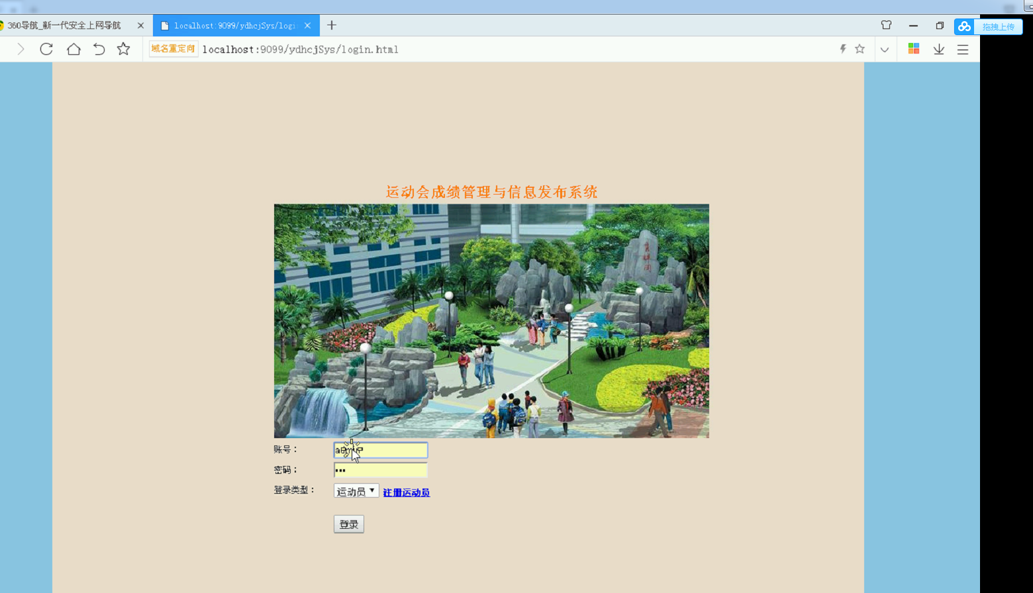Click the forward navigation arrow
The width and height of the screenshot is (1033, 593).
(x=21, y=49)
